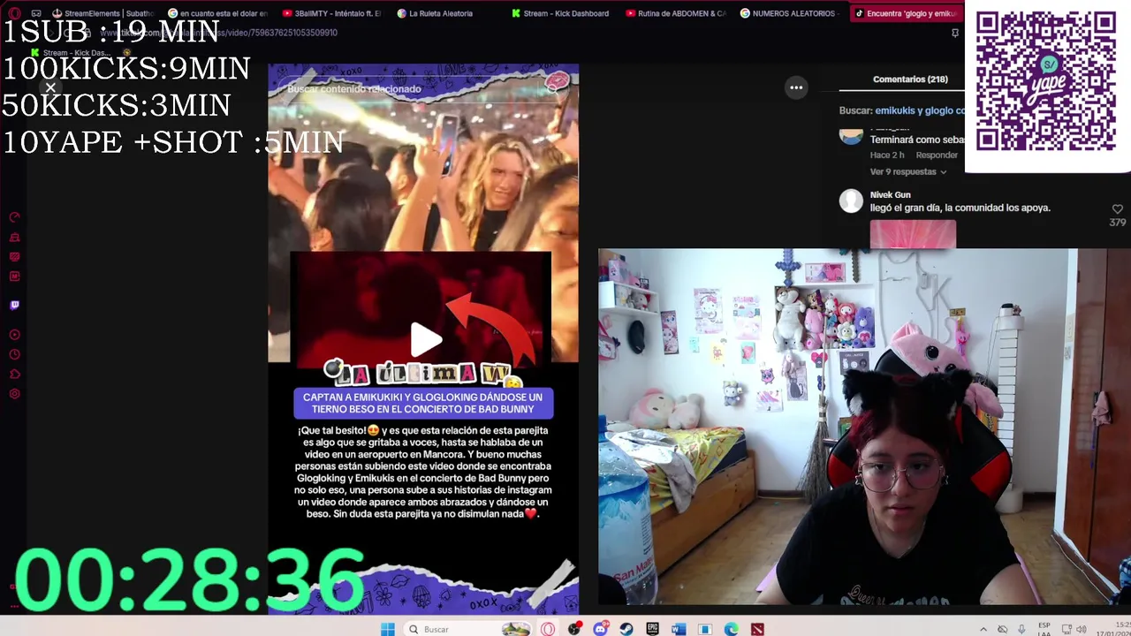Open the Twitch sidebar panel

14,305
